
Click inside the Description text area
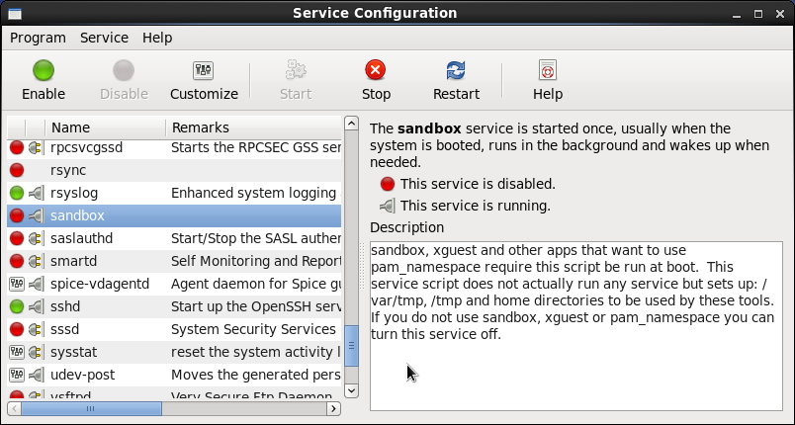574,366
